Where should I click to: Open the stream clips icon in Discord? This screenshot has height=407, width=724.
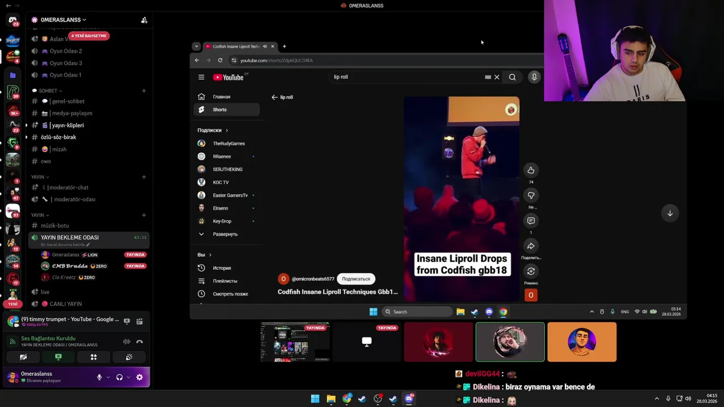pos(139,321)
